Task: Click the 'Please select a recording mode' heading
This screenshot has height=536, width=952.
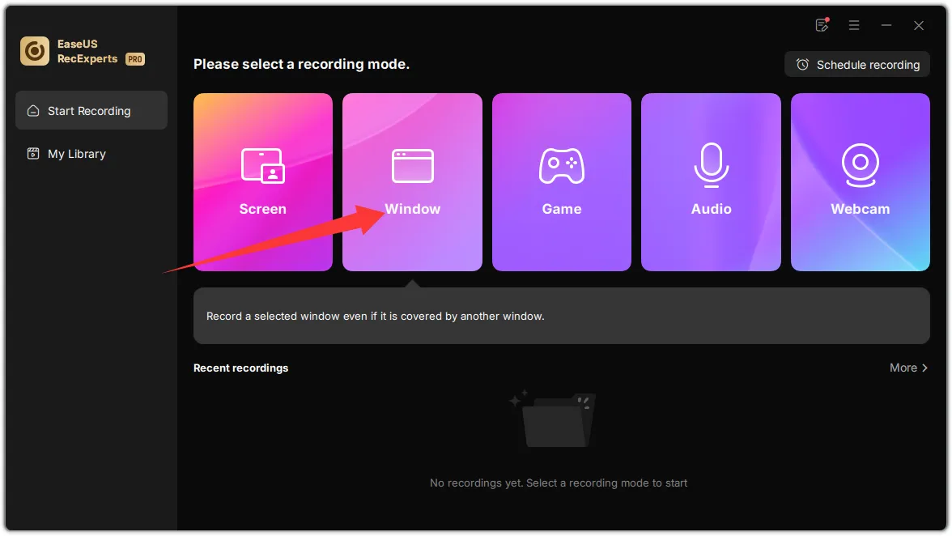Action: (301, 64)
